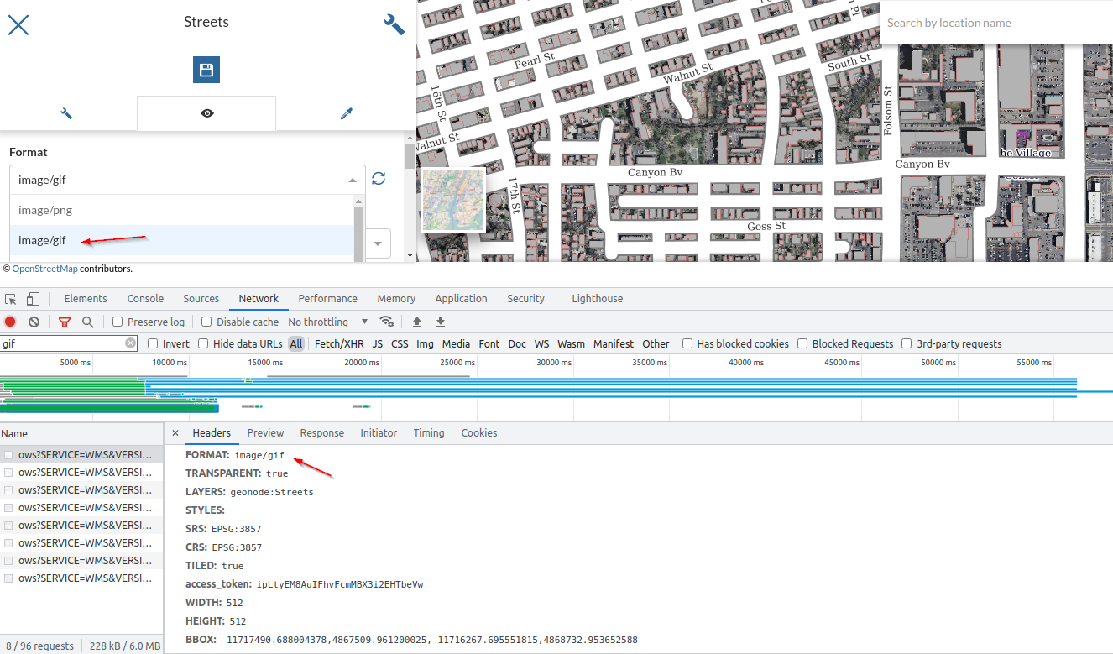Open network search with magnifier icon
The height and width of the screenshot is (654, 1113).
tap(87, 322)
